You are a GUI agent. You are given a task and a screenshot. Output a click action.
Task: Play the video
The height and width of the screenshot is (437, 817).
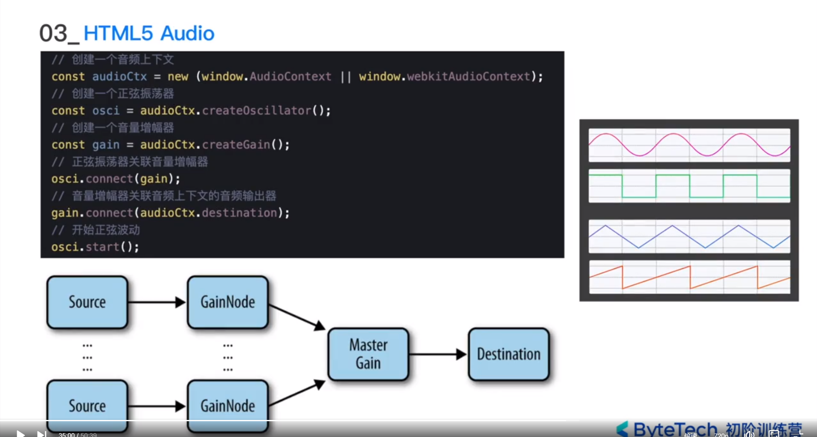20,434
